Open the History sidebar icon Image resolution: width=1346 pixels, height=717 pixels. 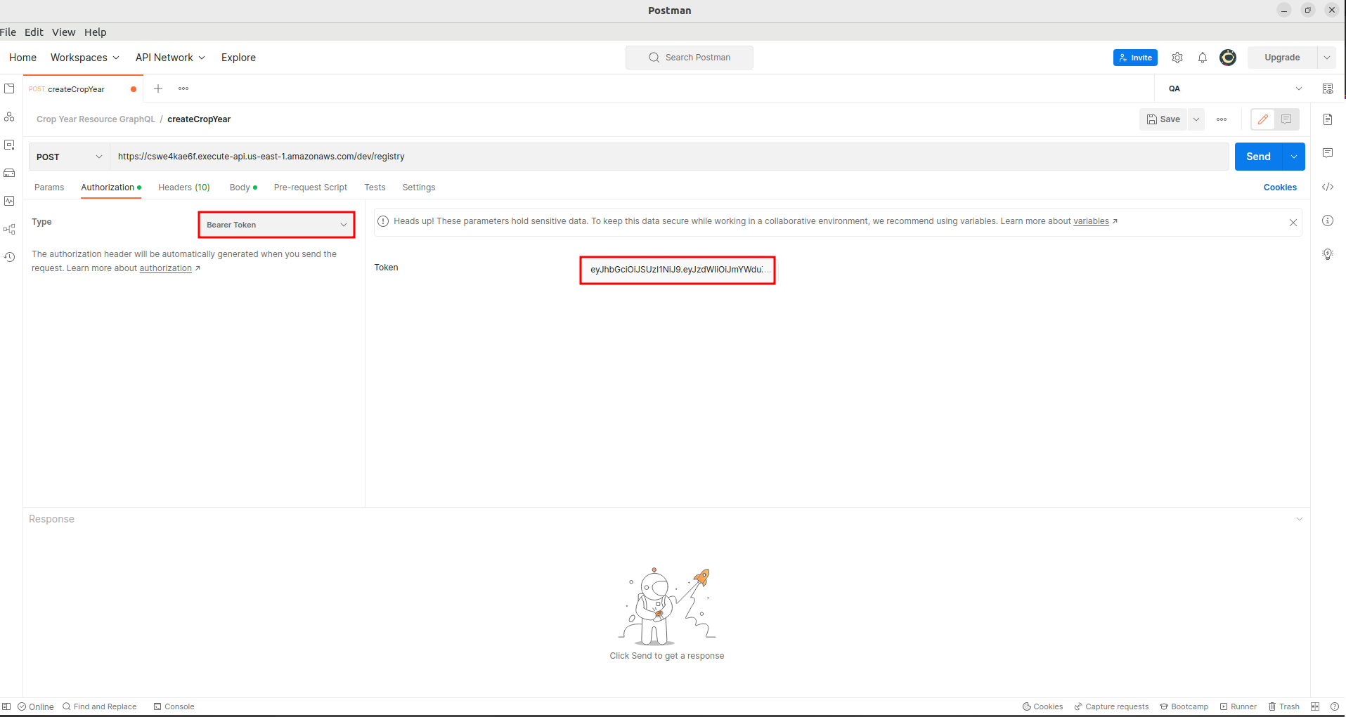9,257
